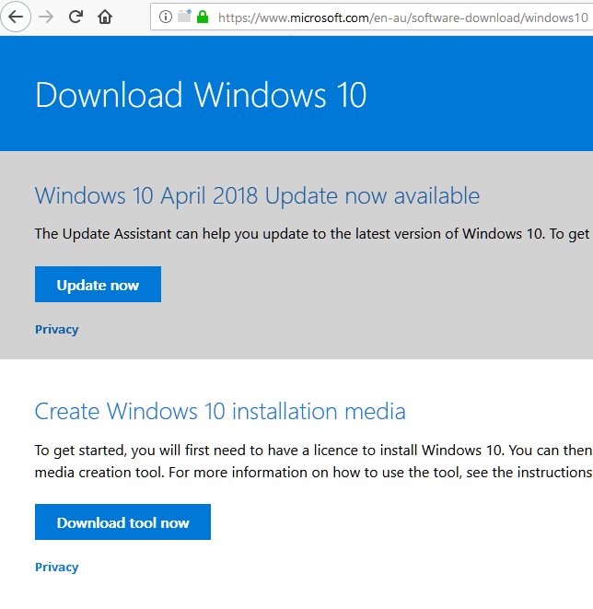Open the Privacy link below Download tool now

pos(57,567)
